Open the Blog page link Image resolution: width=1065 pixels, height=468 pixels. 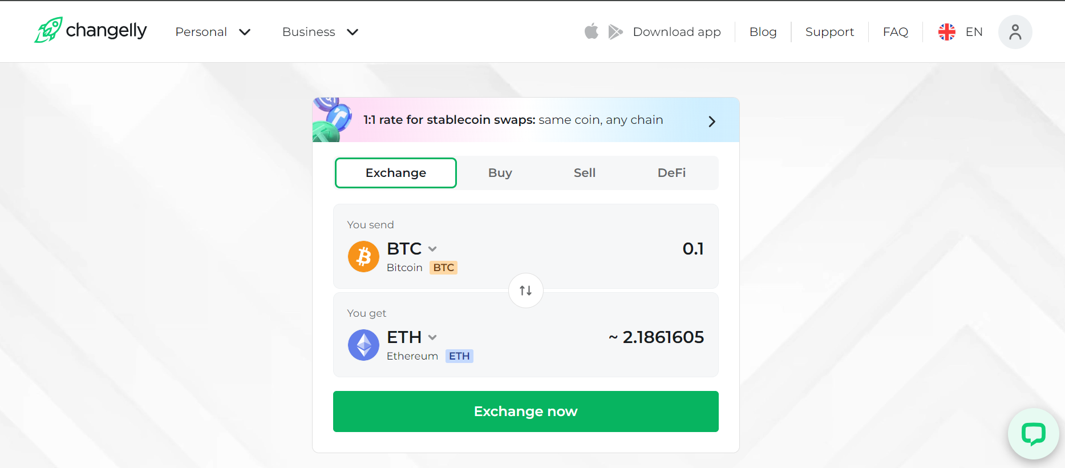click(x=763, y=32)
